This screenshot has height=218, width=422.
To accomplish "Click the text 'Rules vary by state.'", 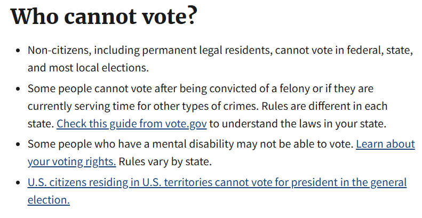I will tap(165, 162).
